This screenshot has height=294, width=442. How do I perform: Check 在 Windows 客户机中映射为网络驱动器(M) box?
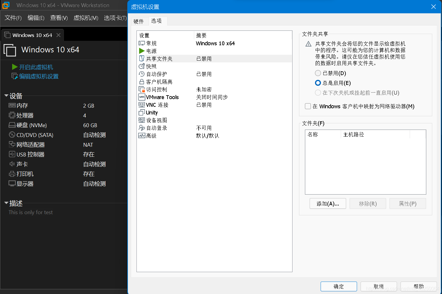click(308, 106)
